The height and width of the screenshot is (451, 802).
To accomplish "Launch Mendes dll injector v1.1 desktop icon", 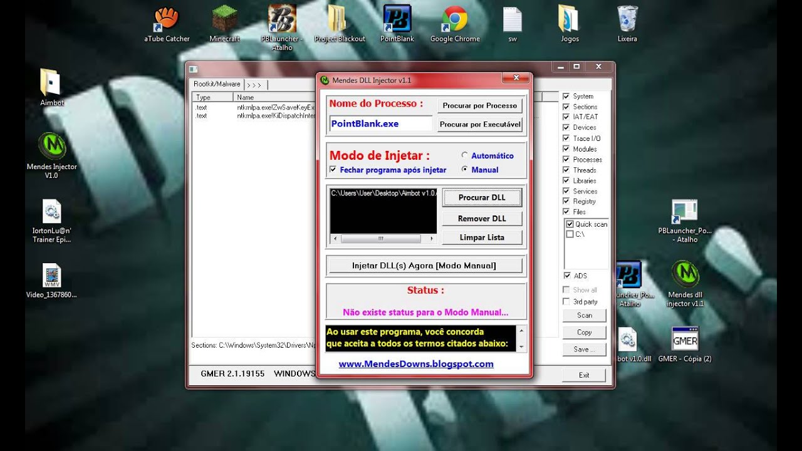I will click(685, 284).
